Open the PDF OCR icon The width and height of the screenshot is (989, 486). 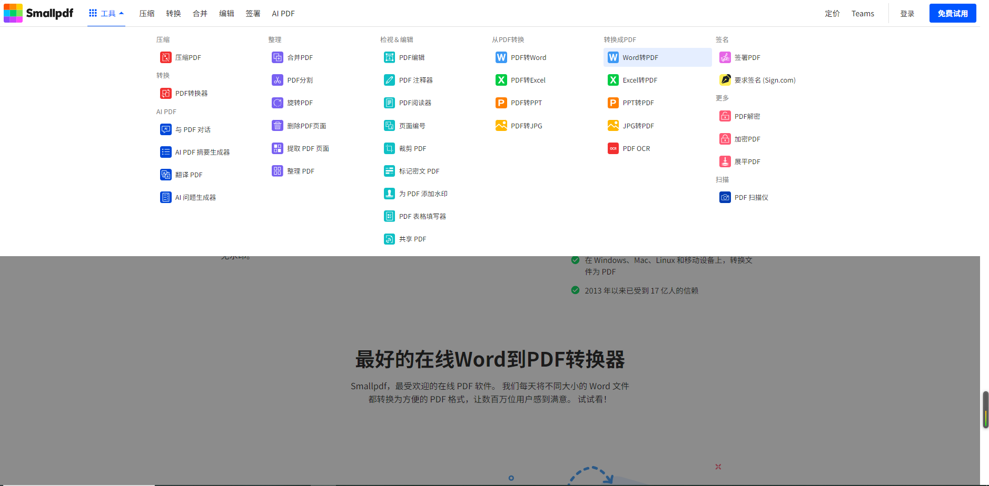click(x=613, y=148)
